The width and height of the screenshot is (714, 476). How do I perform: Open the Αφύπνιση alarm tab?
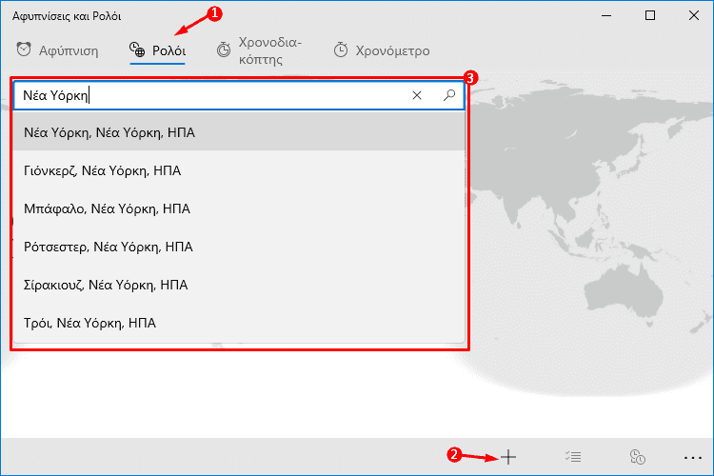57,50
